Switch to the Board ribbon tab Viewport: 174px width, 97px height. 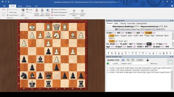click(x=20, y=6)
